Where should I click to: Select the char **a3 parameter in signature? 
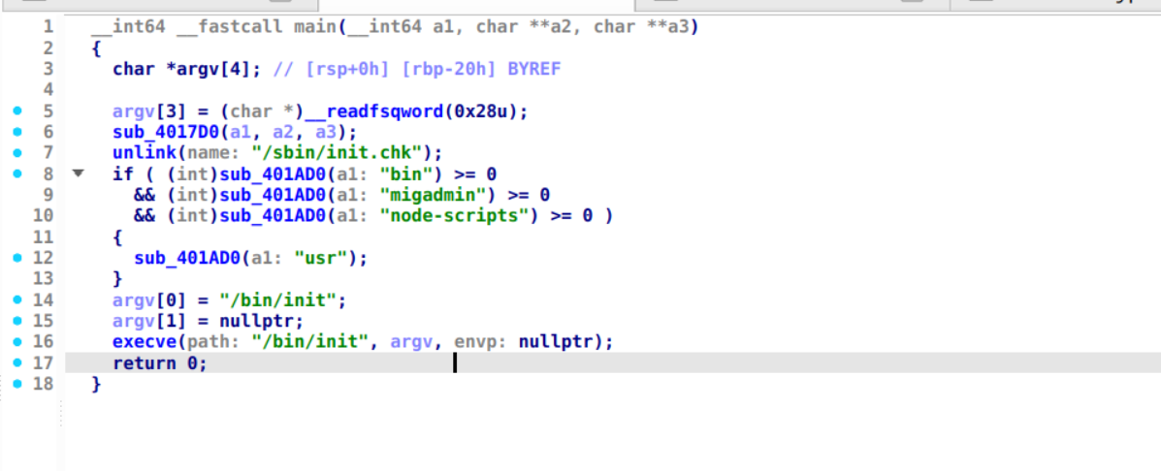pos(640,27)
